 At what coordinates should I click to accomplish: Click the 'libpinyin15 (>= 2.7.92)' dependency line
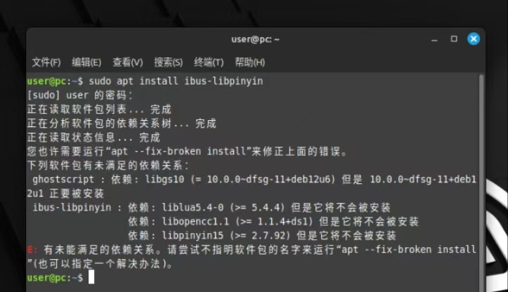click(x=262, y=236)
